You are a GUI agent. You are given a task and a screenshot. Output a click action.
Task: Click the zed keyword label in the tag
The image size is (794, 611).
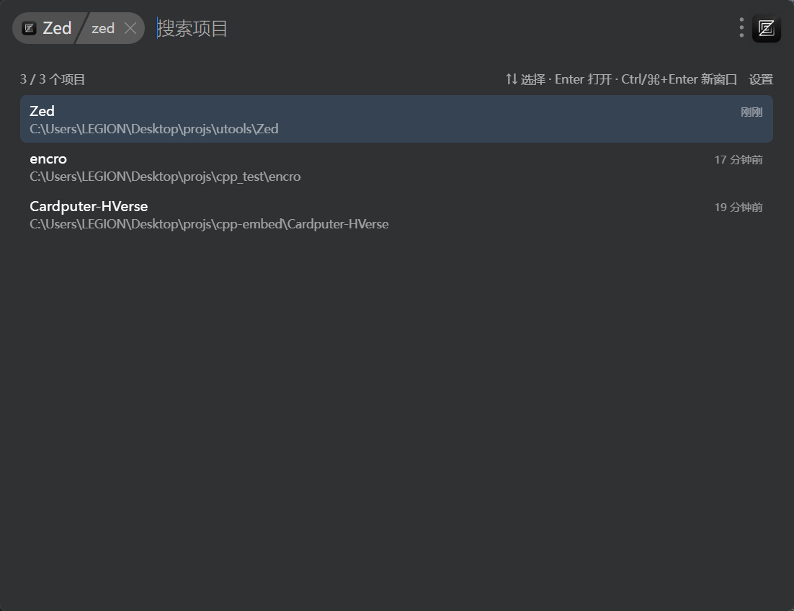103,28
